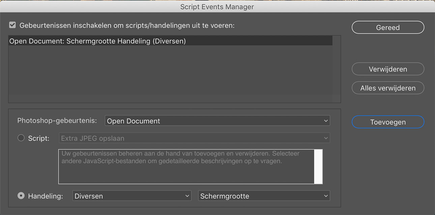Screen dimensions: 435x215
Task: Select the Handeling radio button
Action: point(21,196)
